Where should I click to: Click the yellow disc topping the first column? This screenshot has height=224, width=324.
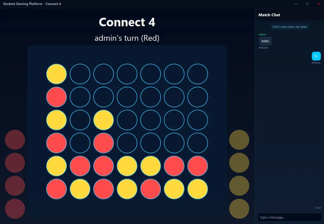56,74
